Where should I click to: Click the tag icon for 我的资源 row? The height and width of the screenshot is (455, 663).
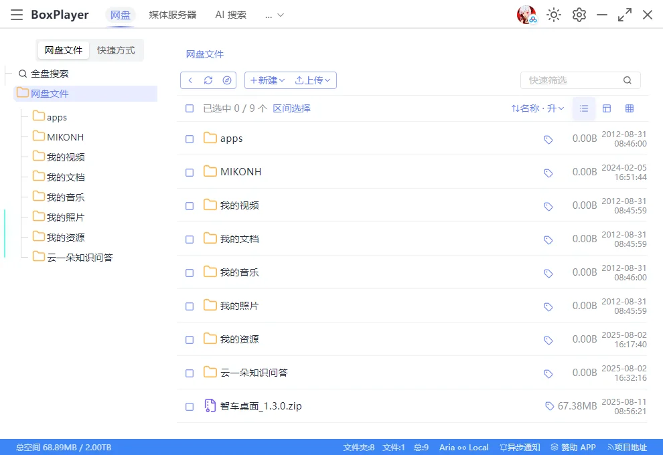click(548, 340)
